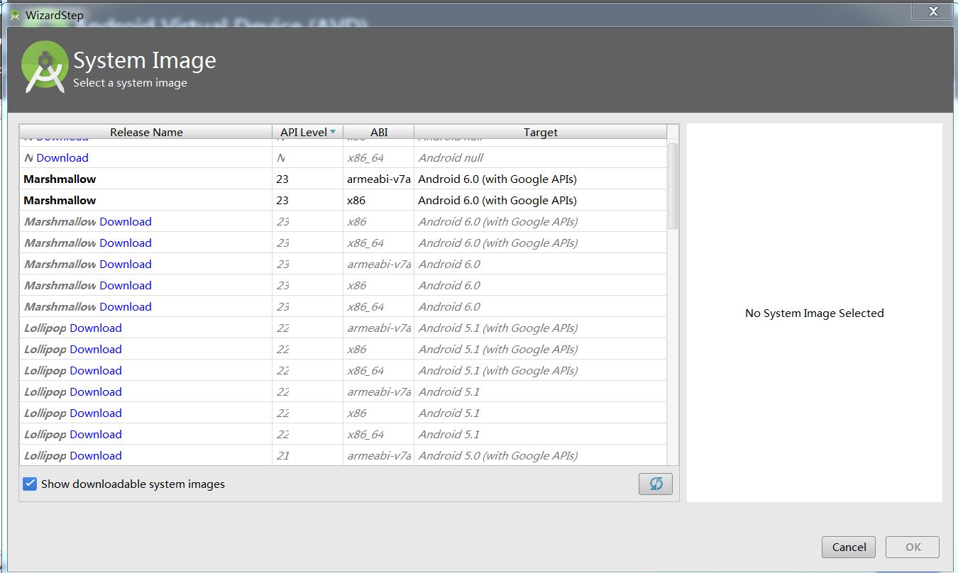
Task: Click the ABI column header
Action: click(379, 132)
